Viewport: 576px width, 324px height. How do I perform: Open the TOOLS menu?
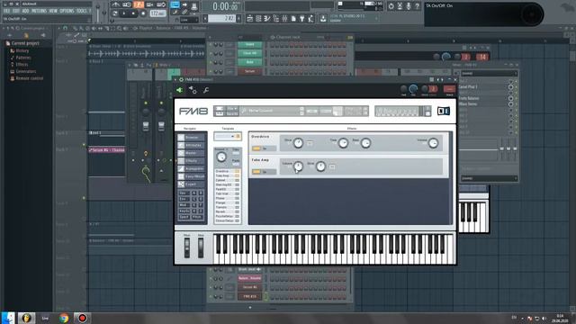tap(82, 11)
